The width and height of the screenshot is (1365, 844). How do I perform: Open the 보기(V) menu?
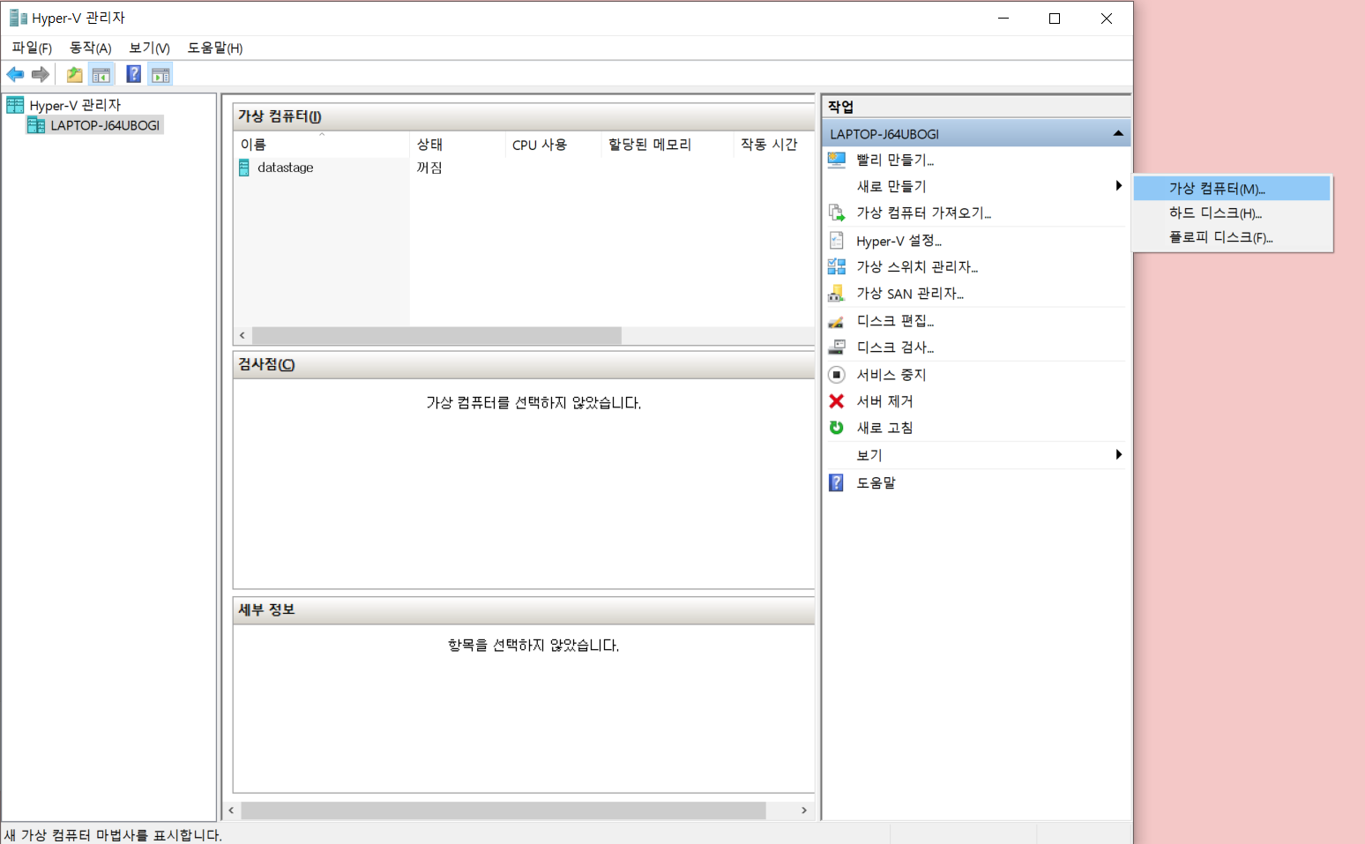tap(149, 48)
